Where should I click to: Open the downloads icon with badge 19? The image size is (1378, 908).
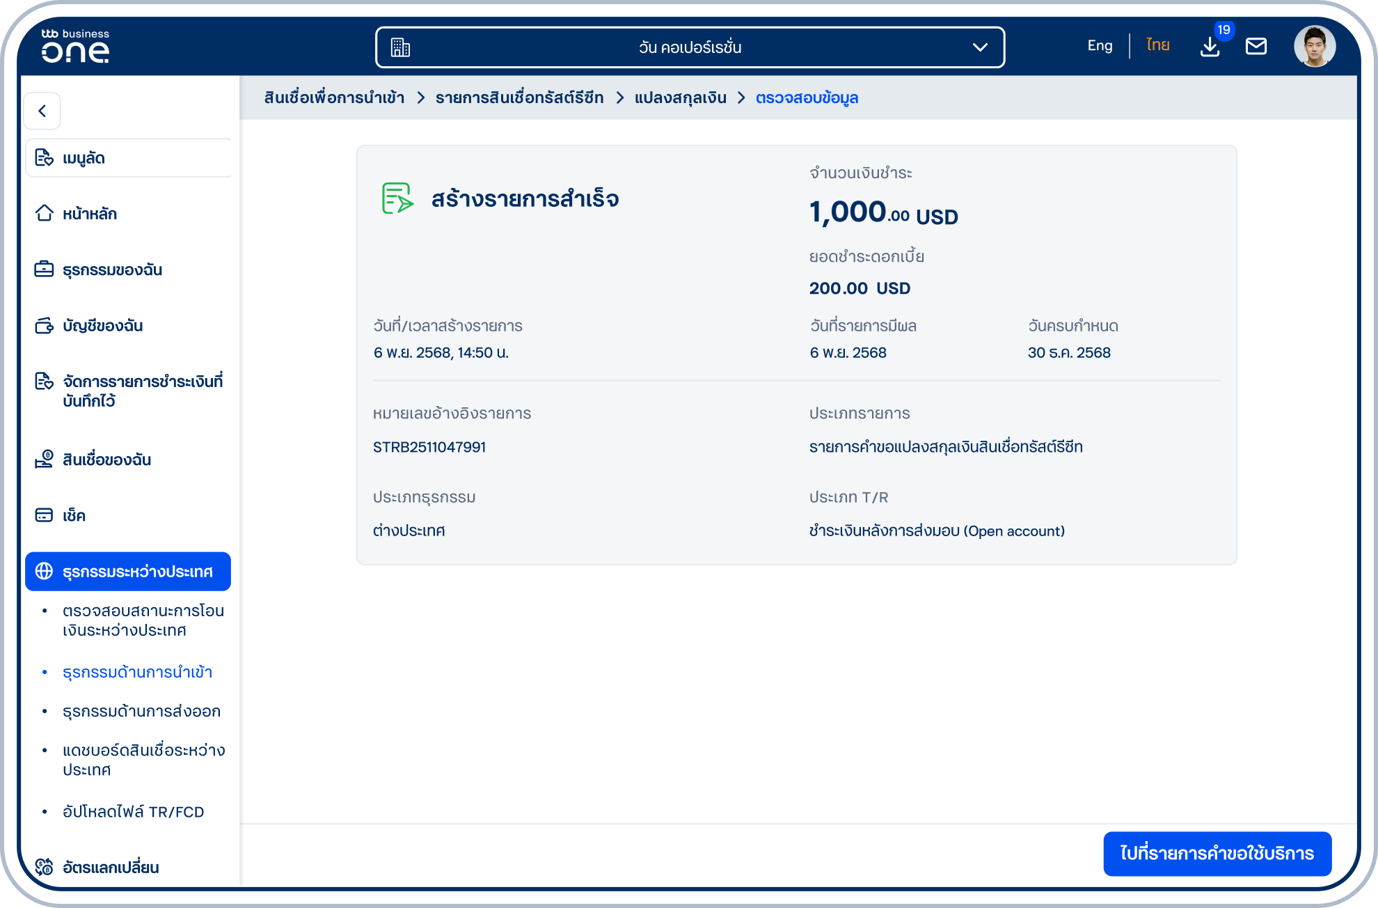click(1210, 47)
